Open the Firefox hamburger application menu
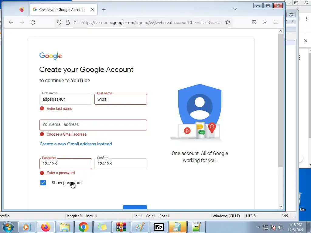This screenshot has width=311, height=233. pos(276,22)
